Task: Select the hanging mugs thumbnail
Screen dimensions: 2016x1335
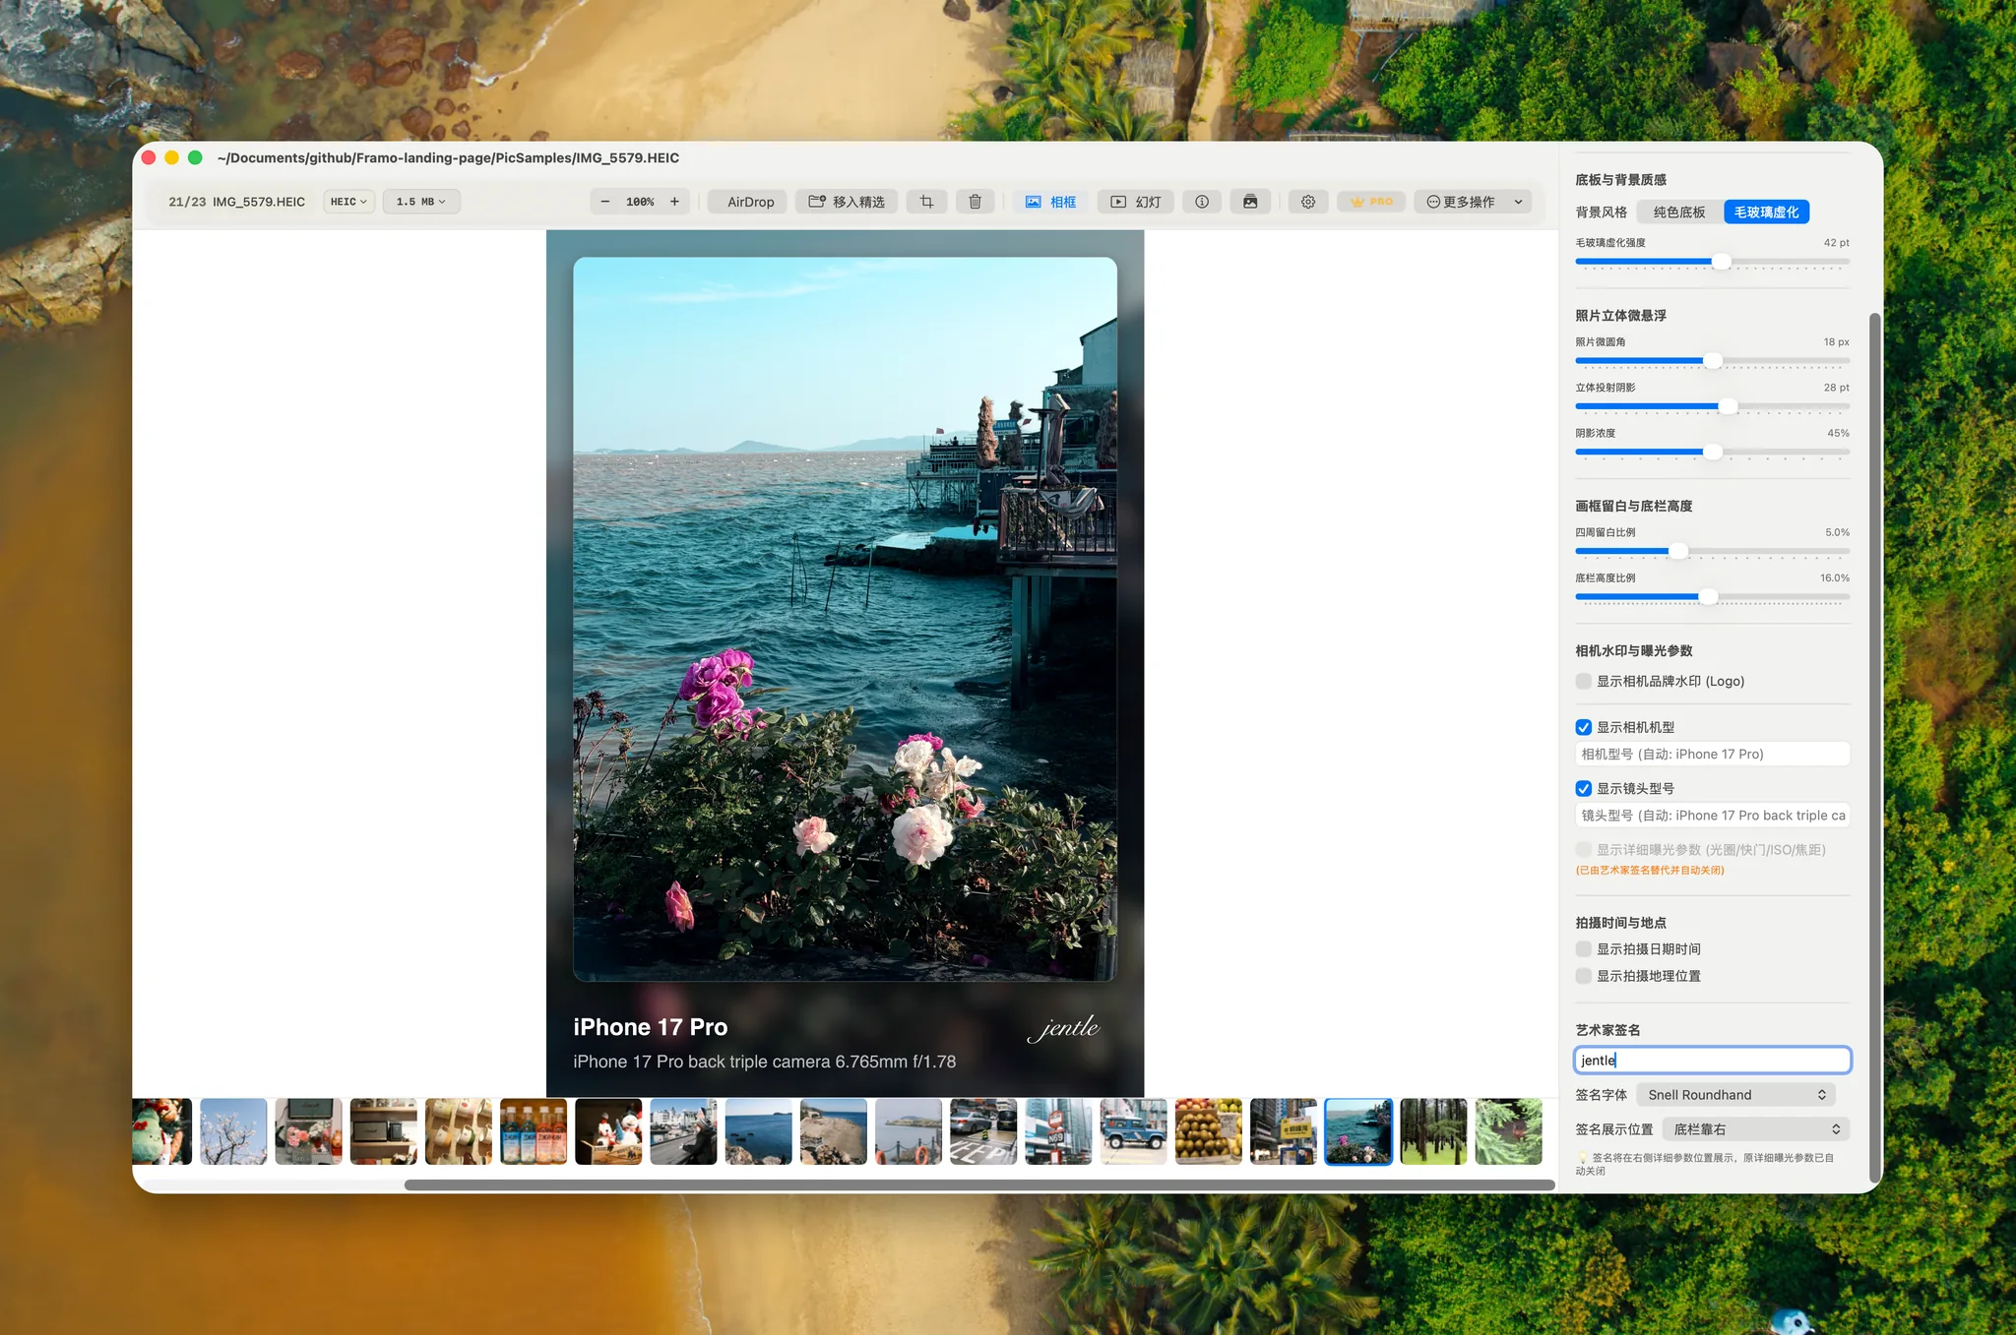Action: click(x=459, y=1131)
